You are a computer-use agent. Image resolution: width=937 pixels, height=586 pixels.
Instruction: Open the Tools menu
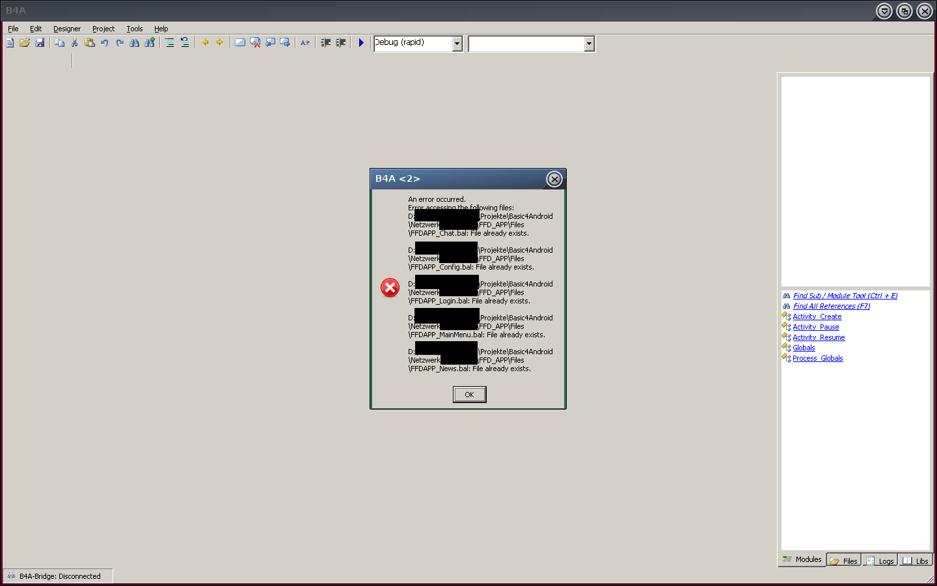click(135, 29)
